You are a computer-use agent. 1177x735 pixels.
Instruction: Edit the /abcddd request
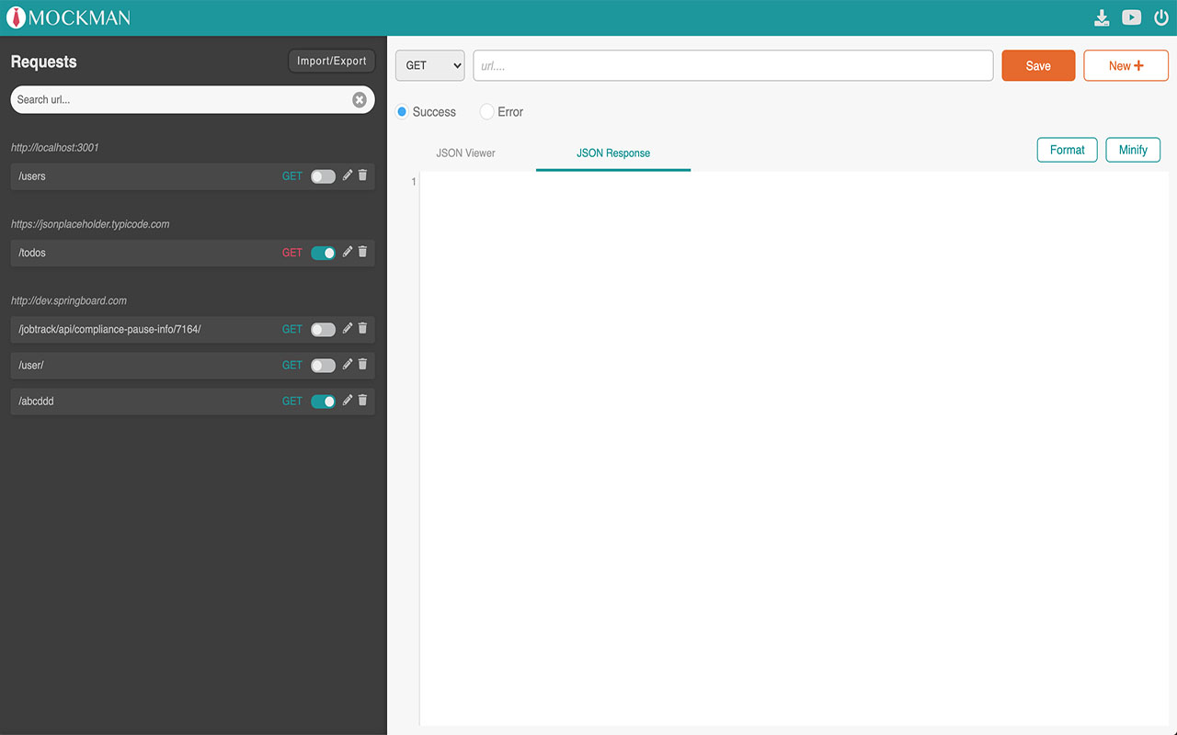click(x=348, y=401)
